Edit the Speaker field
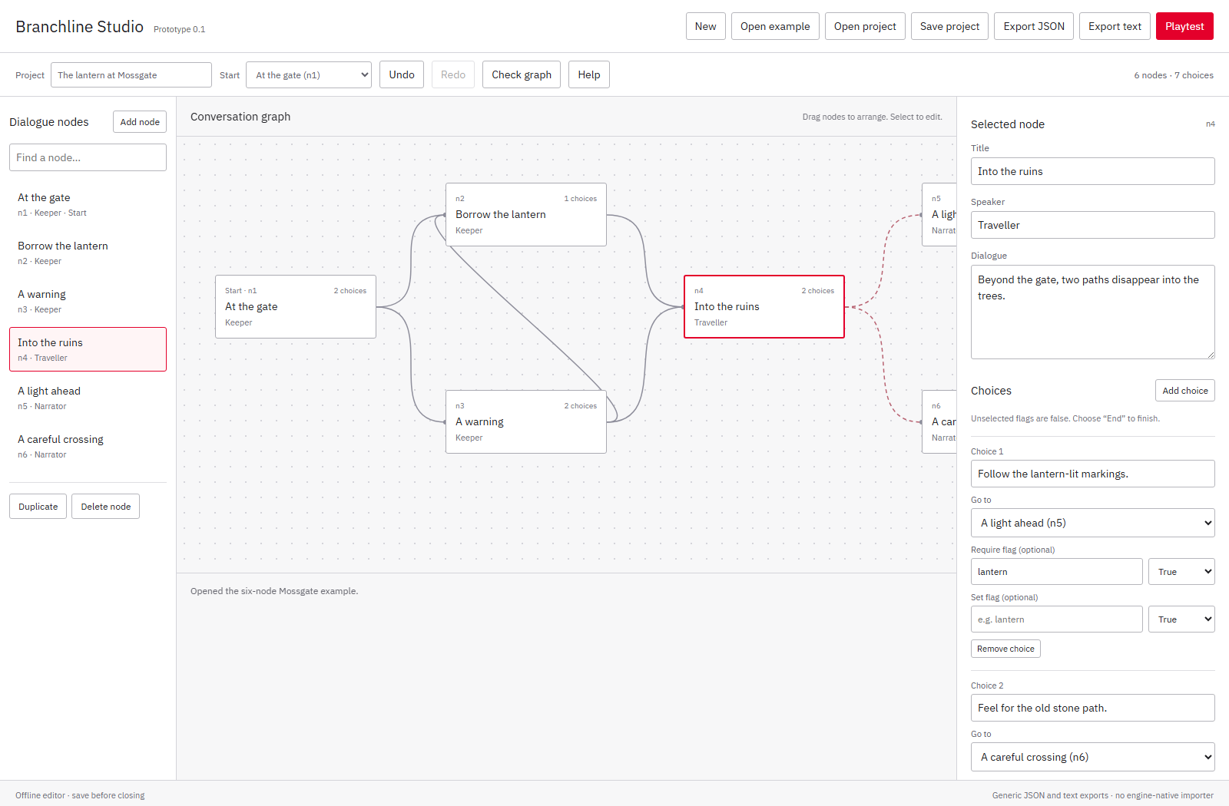 (1092, 225)
